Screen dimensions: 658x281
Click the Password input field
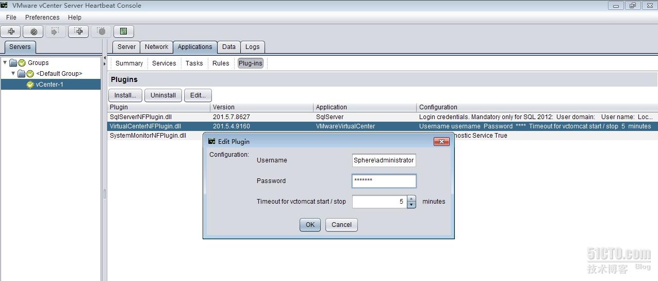point(384,181)
